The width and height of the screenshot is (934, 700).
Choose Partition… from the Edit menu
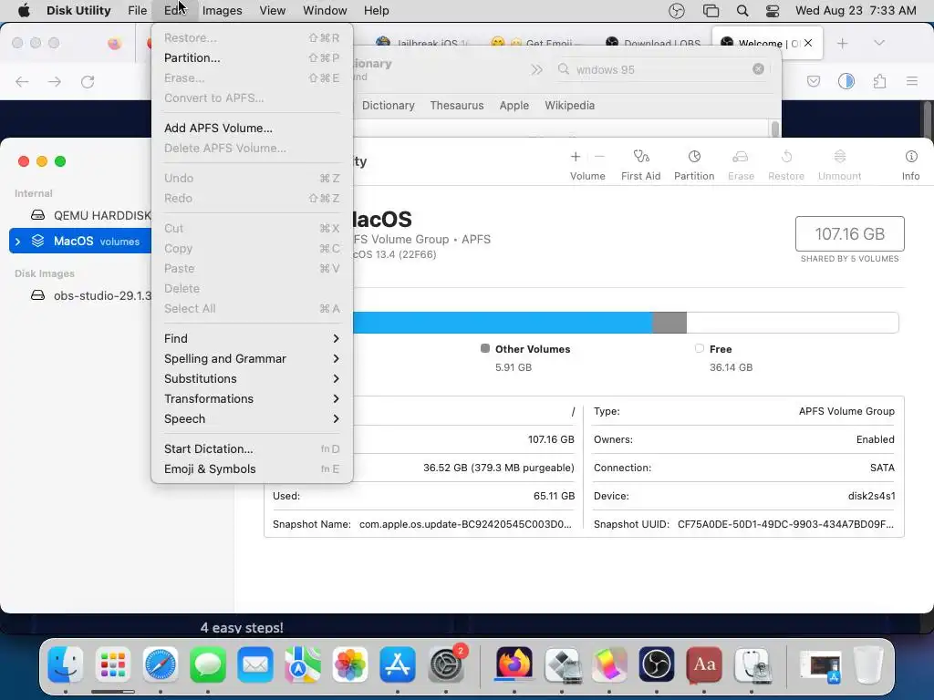(253, 57)
